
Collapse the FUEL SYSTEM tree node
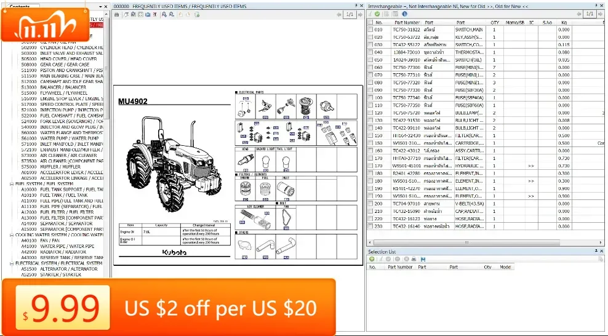[12, 183]
